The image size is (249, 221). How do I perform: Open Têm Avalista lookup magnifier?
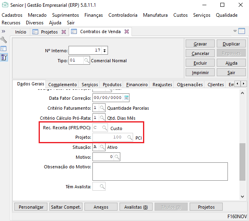[102, 186]
